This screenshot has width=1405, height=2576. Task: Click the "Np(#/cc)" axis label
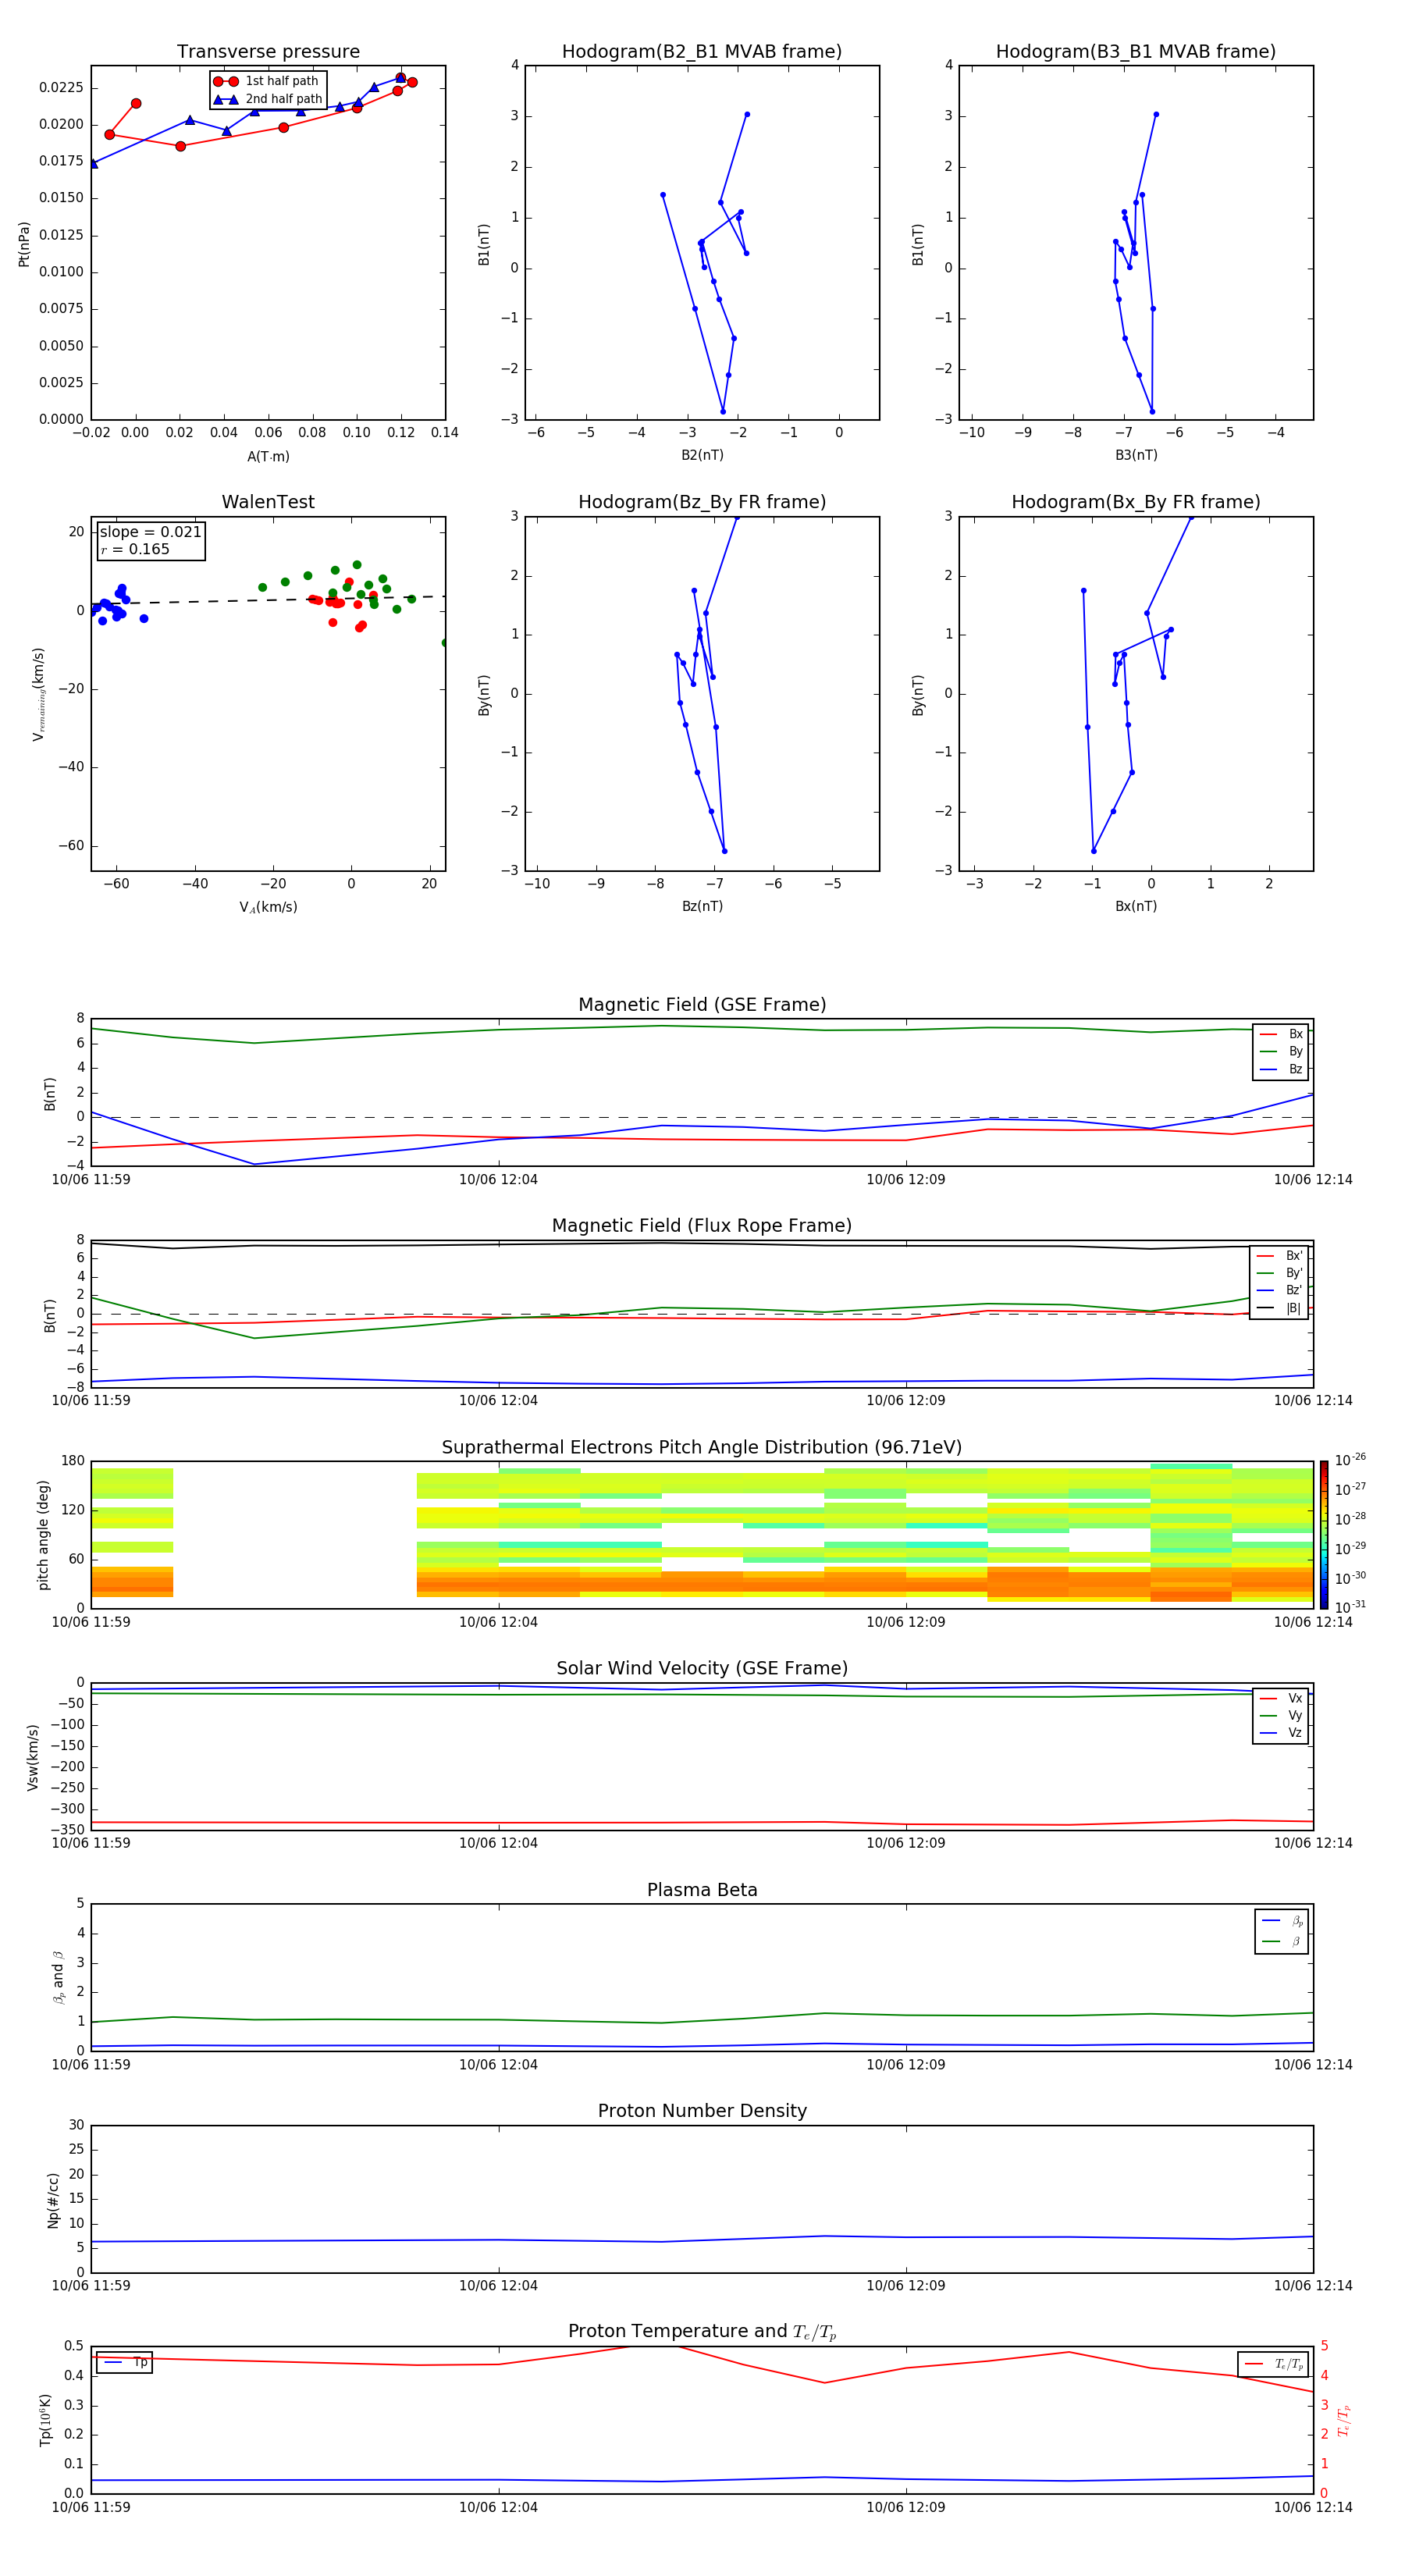(x=53, y=2200)
